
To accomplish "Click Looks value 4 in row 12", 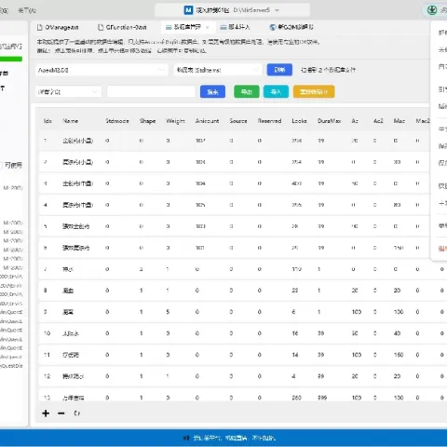I will tap(293, 376).
